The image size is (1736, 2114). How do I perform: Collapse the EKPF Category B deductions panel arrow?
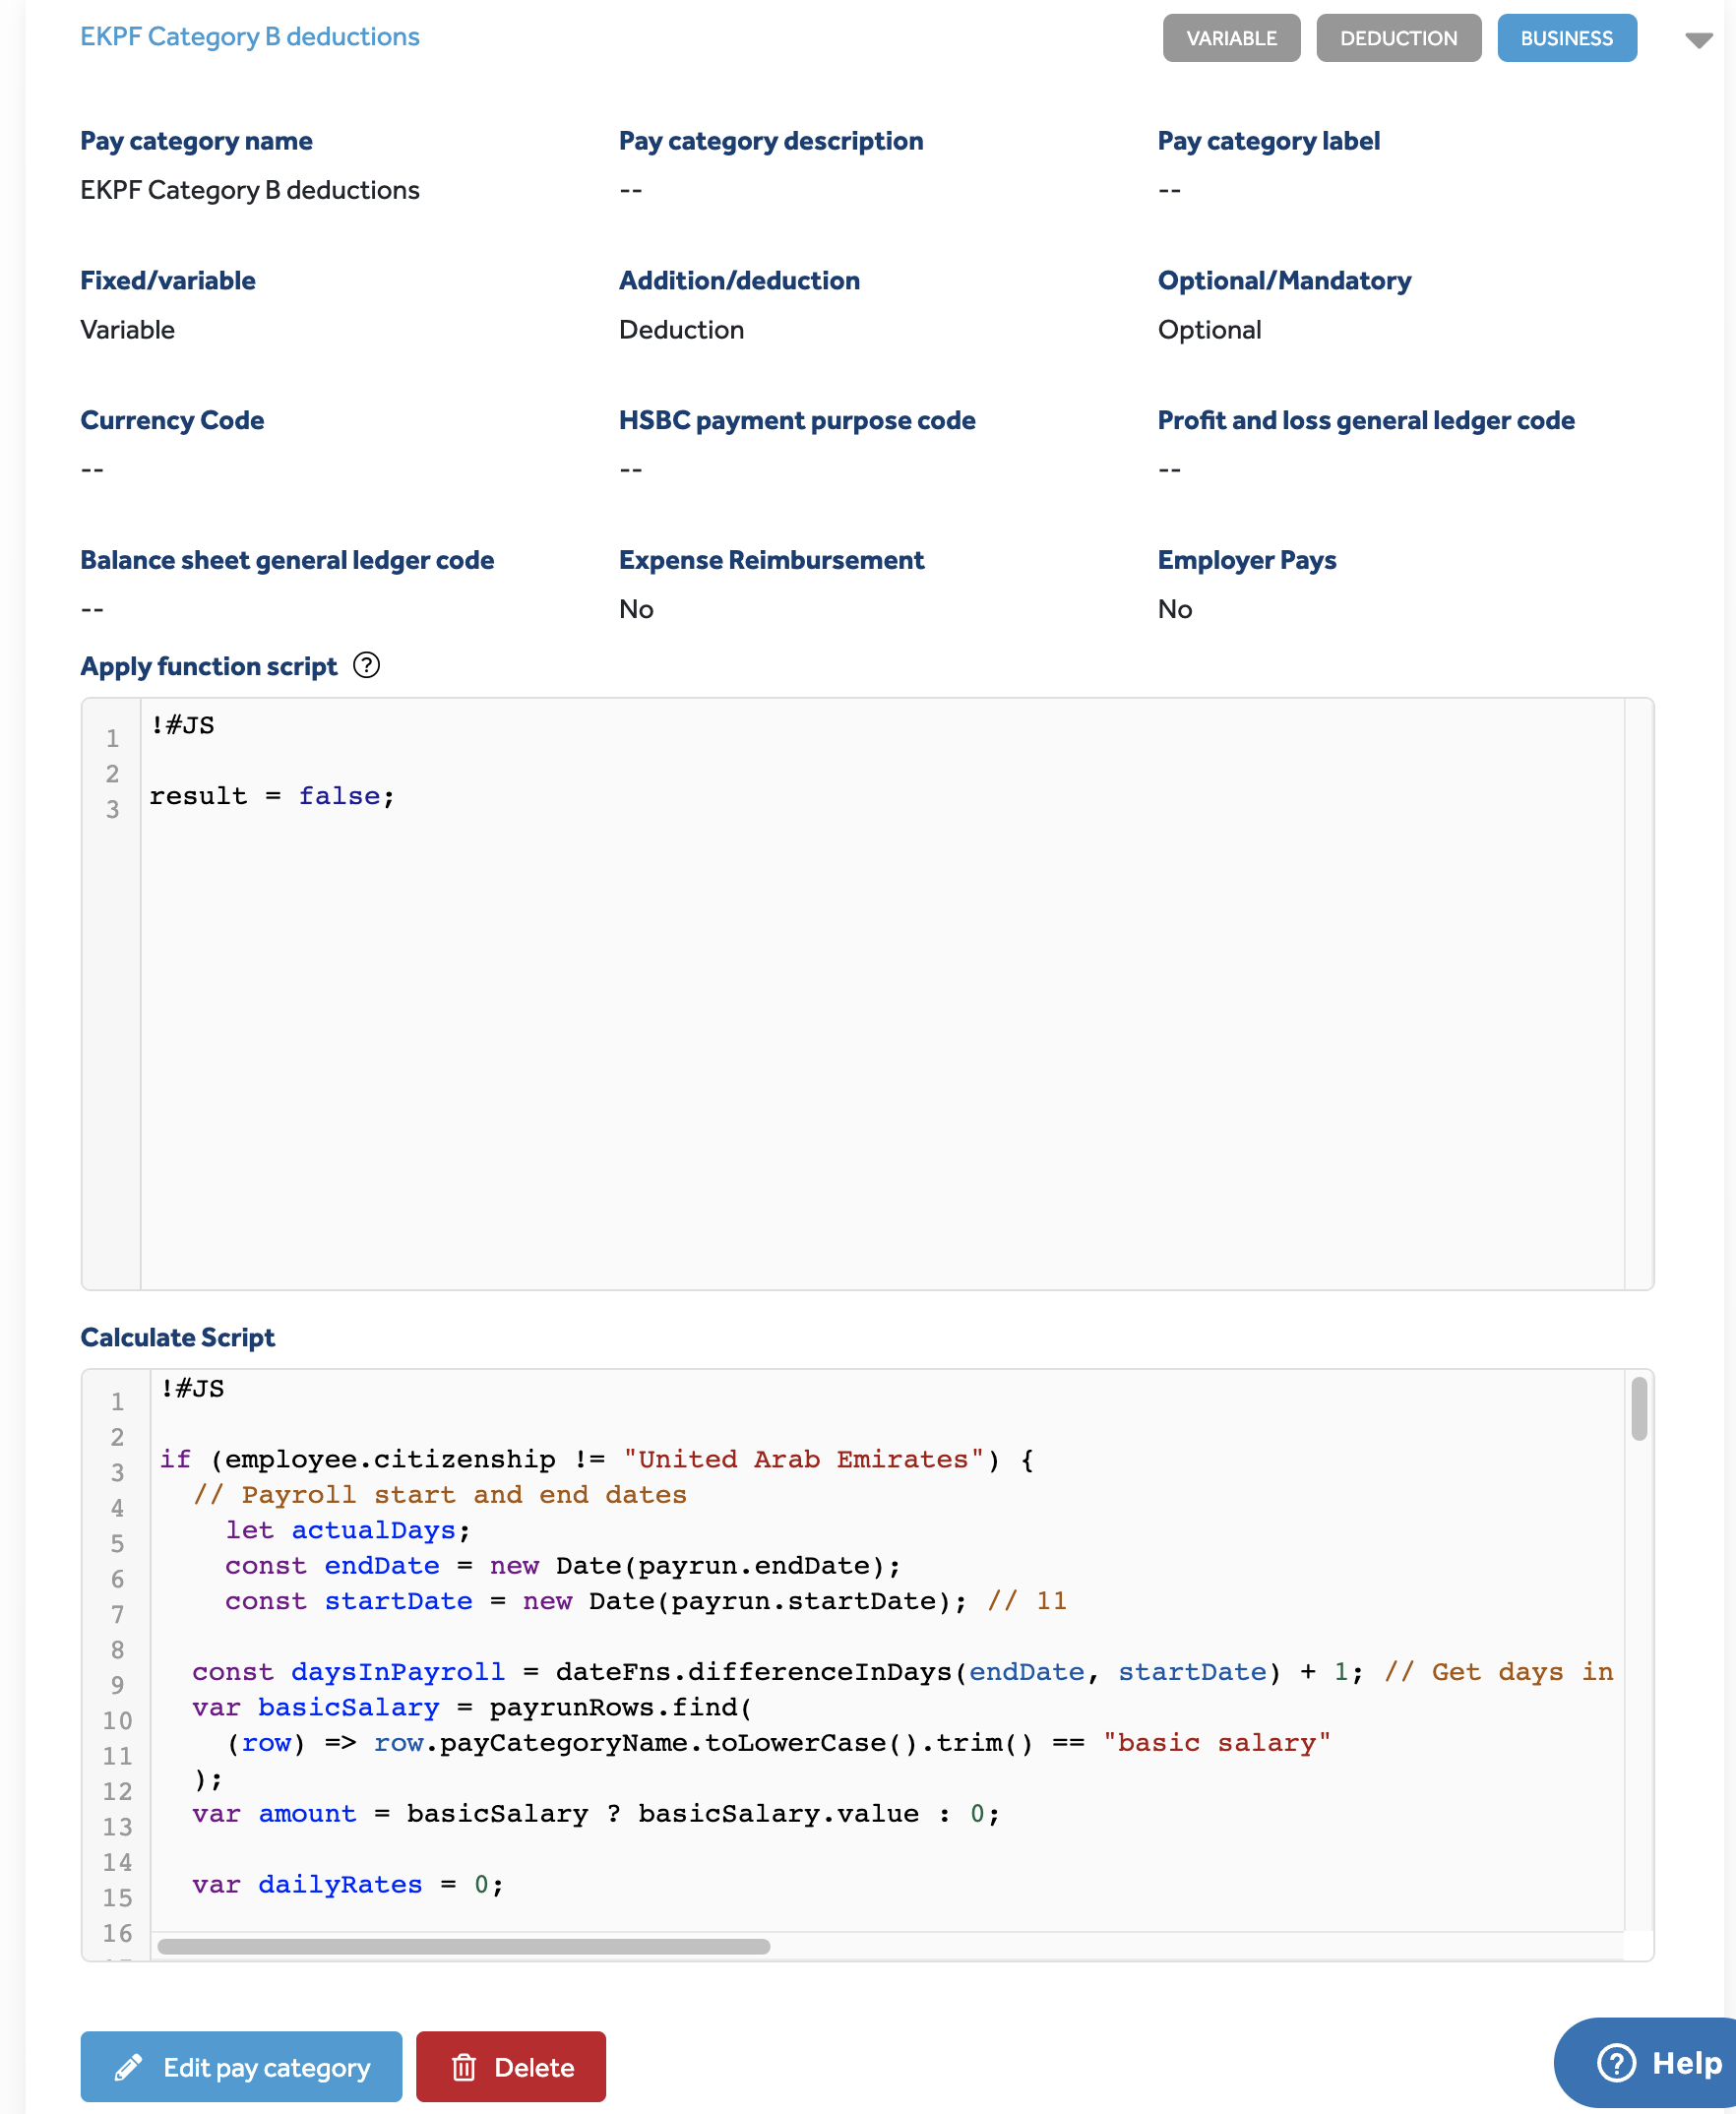point(1698,40)
